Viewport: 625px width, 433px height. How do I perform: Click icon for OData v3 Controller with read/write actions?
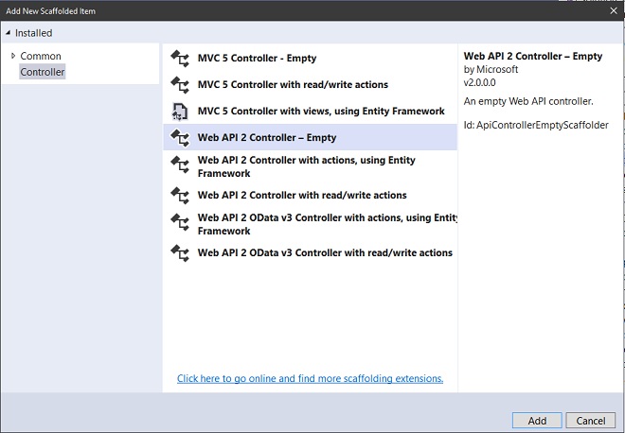tap(180, 253)
